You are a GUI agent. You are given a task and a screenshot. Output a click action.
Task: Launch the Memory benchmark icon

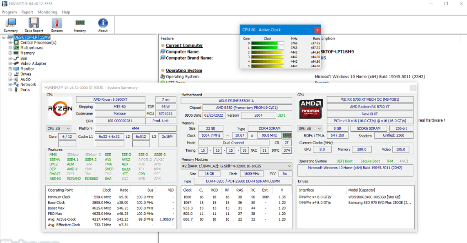[79, 24]
